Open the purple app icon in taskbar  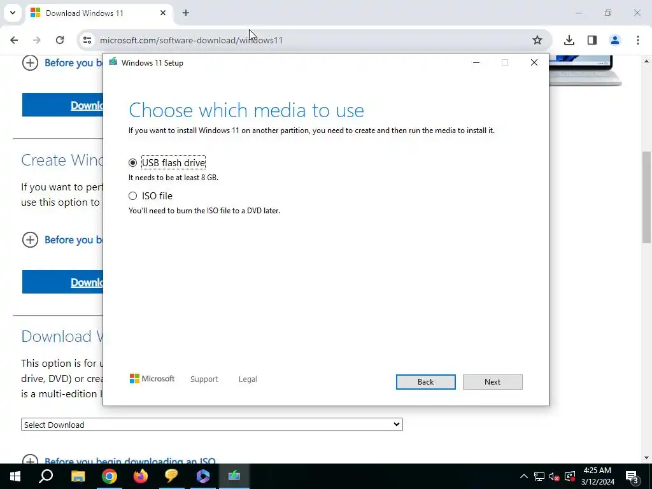tap(203, 476)
